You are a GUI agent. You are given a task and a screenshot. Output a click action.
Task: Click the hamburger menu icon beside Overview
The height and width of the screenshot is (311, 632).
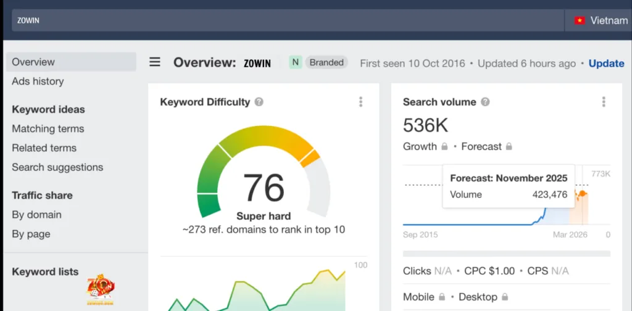(x=155, y=62)
